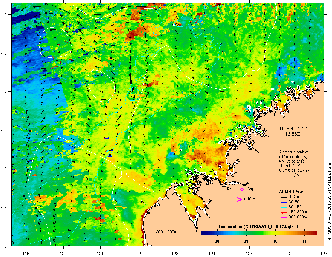Screen dimensions: 332x257
Task: Click the longitude label '120'
Action: (63, 253)
